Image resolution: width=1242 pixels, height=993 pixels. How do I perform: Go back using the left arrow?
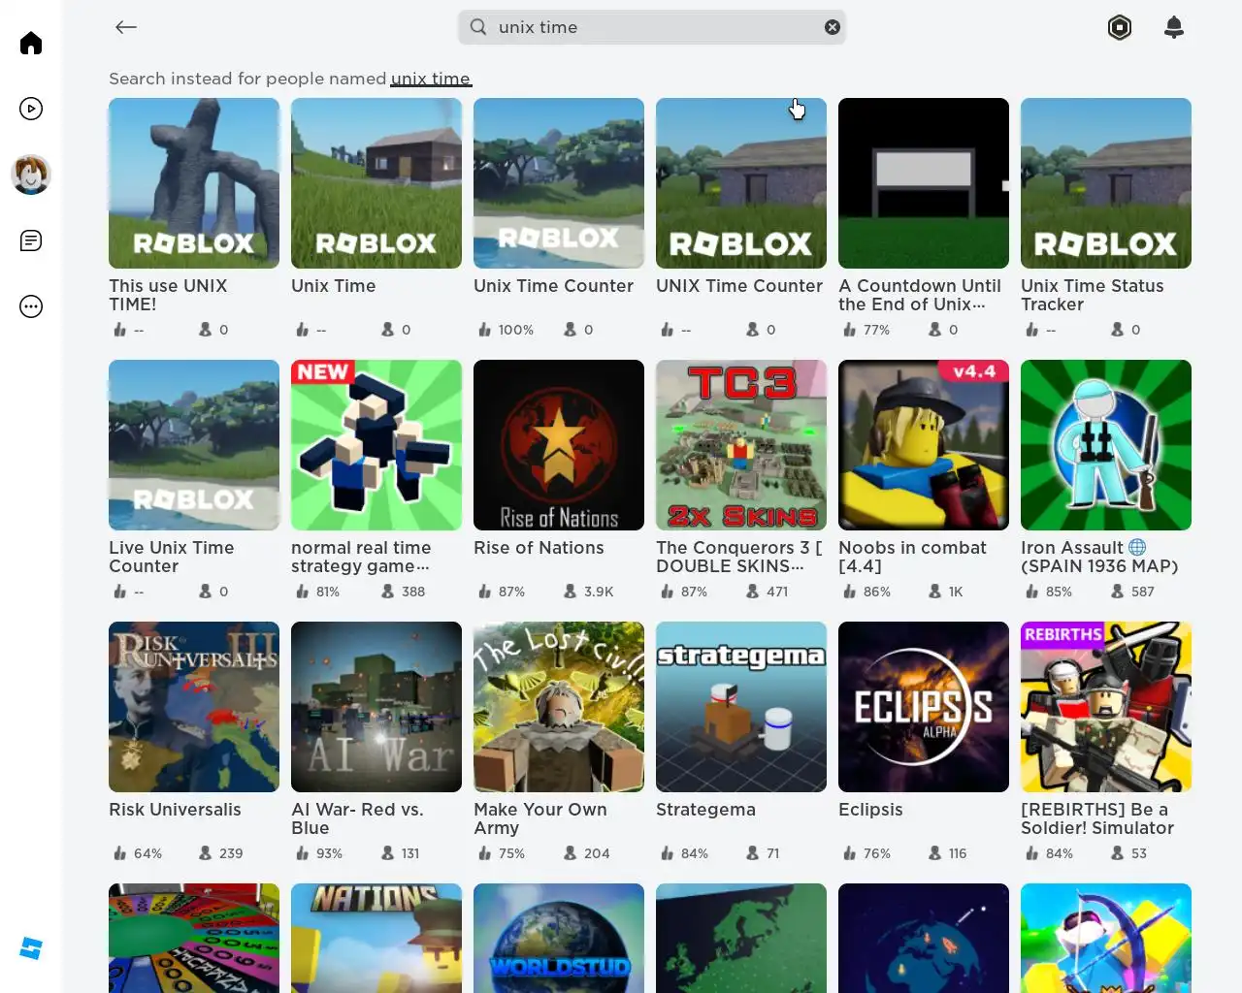(126, 27)
